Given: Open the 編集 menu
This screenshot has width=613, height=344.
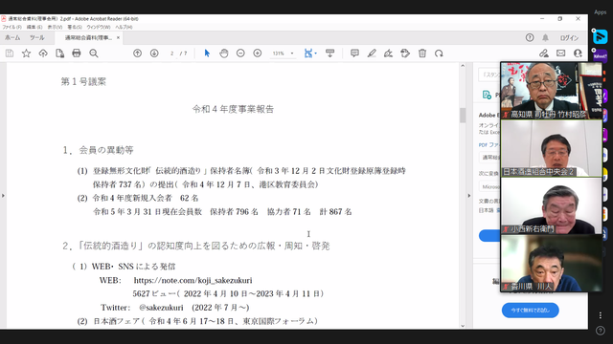Looking at the screenshot, I should [x=34, y=27].
